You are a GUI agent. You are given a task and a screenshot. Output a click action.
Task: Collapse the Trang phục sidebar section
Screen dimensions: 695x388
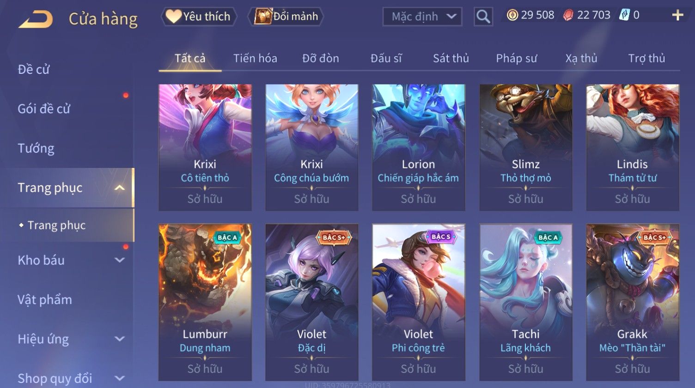[x=120, y=188]
